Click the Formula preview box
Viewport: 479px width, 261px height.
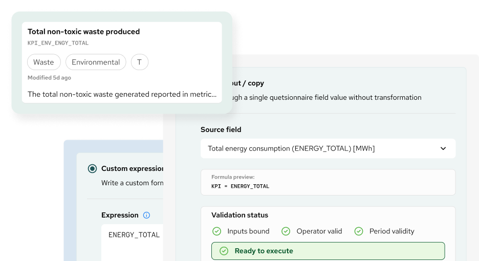pyautogui.click(x=328, y=182)
